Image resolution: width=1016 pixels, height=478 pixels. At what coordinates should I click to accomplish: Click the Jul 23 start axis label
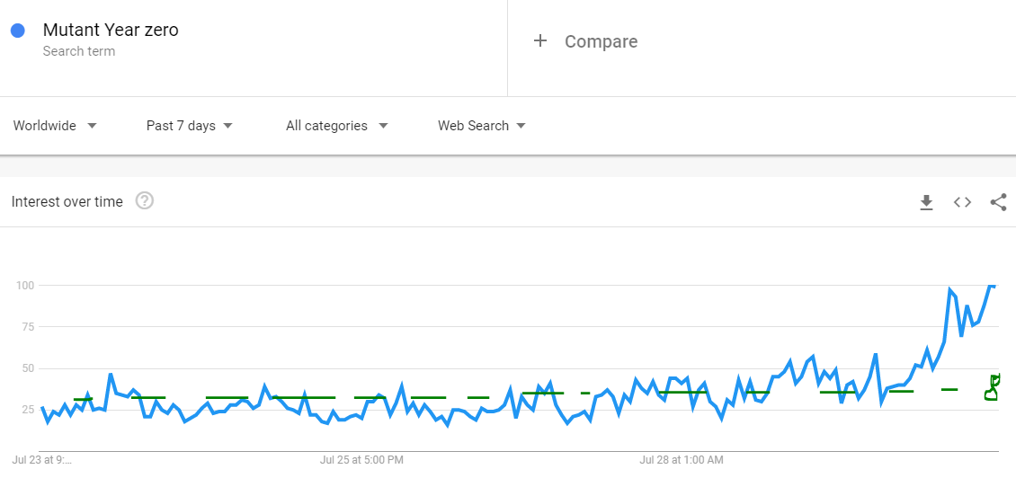tap(42, 461)
